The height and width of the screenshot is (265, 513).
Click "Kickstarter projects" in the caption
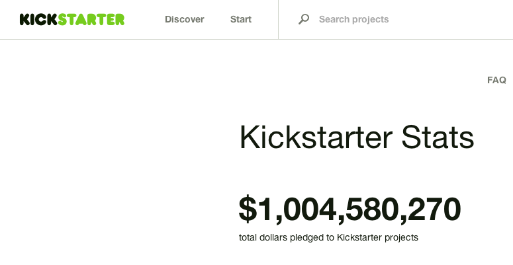[x=377, y=237]
